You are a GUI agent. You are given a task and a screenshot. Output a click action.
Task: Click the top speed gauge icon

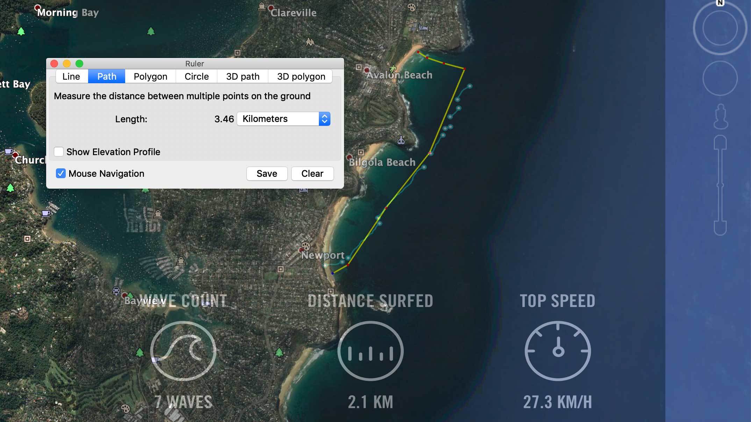point(558,351)
